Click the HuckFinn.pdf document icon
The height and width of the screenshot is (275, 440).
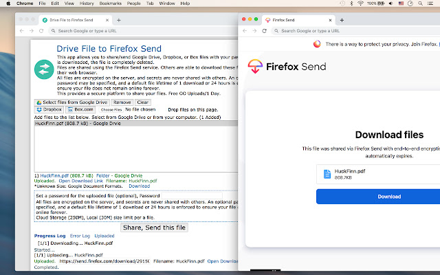[x=327, y=174]
